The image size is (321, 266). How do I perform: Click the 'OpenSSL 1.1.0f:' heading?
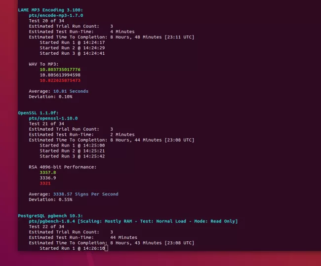click(x=39, y=113)
